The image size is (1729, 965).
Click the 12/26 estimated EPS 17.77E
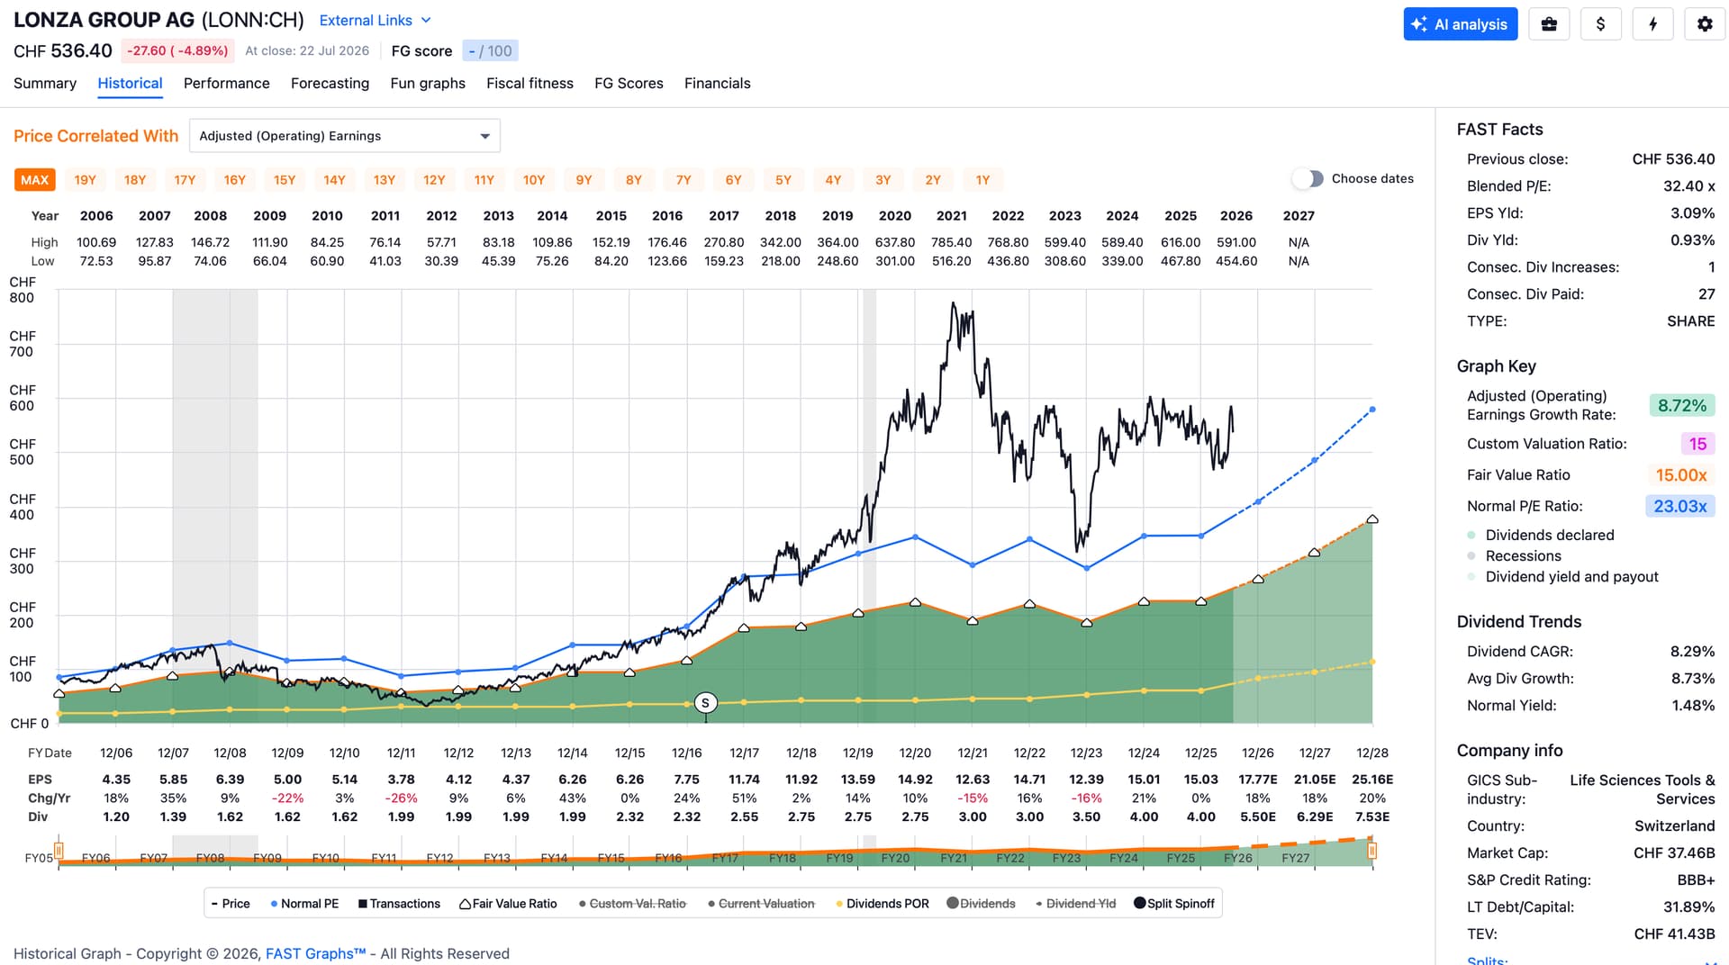[x=1258, y=780]
